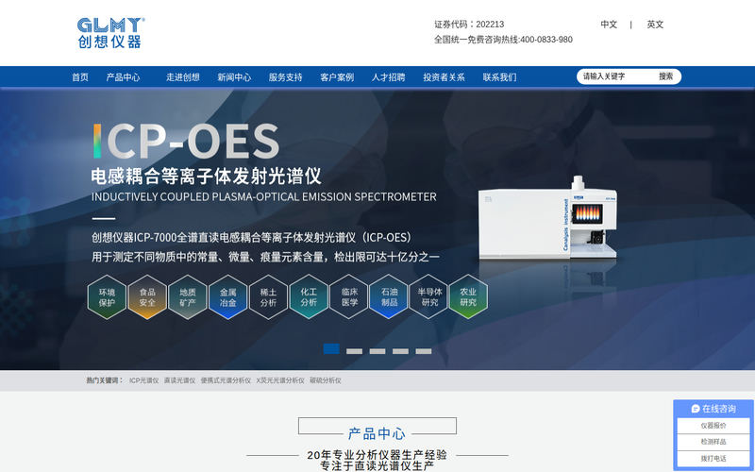
Task: Switch language to 中文
Action: tap(609, 25)
